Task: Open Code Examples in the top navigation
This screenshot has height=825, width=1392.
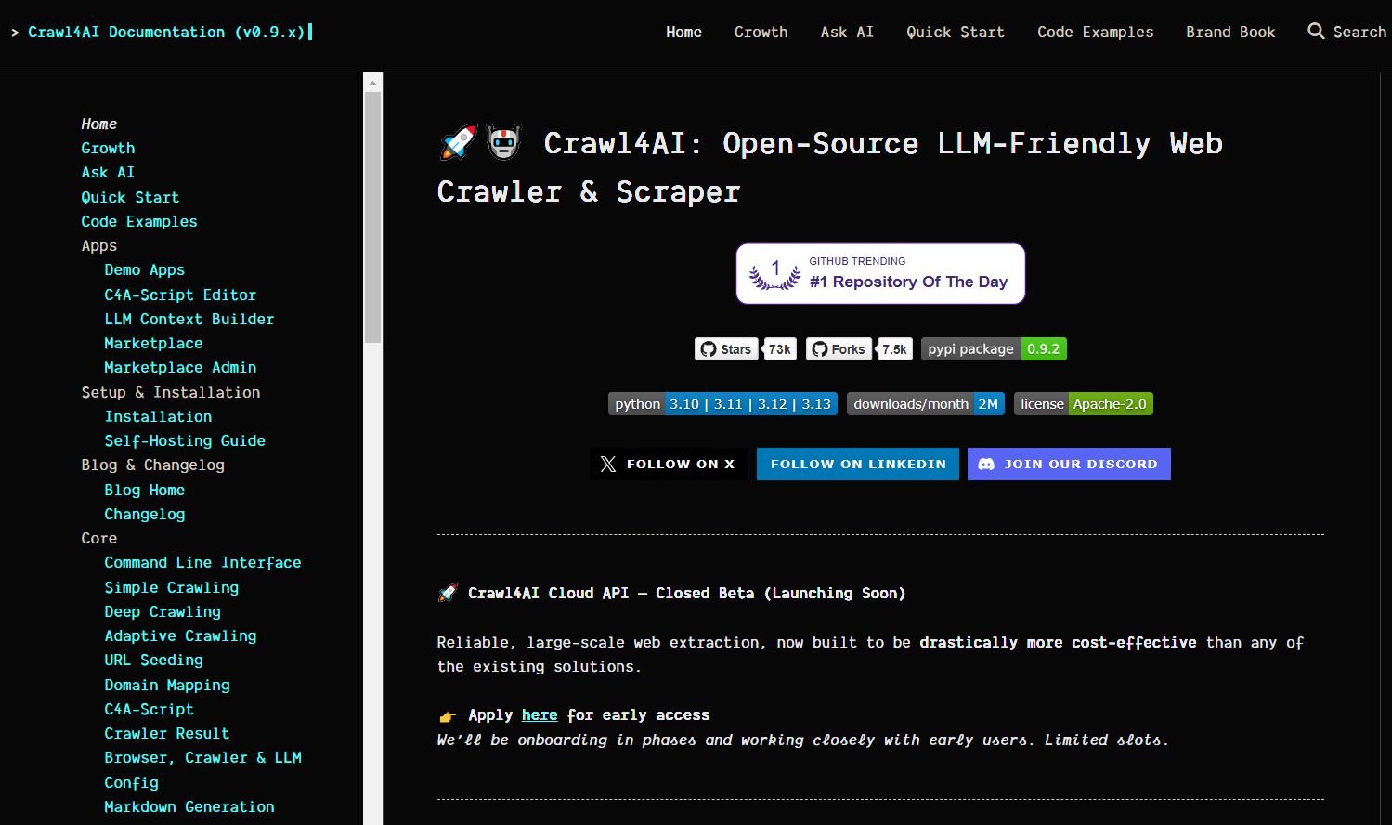Action: 1095,32
